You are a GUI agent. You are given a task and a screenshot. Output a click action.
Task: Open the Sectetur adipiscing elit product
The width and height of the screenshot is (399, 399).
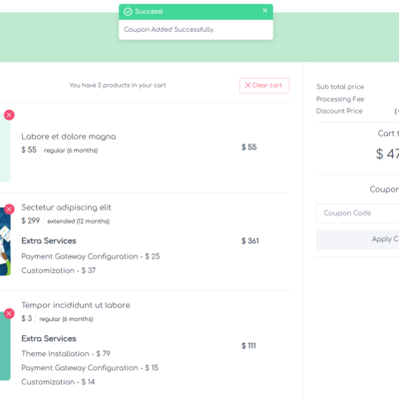(66, 207)
